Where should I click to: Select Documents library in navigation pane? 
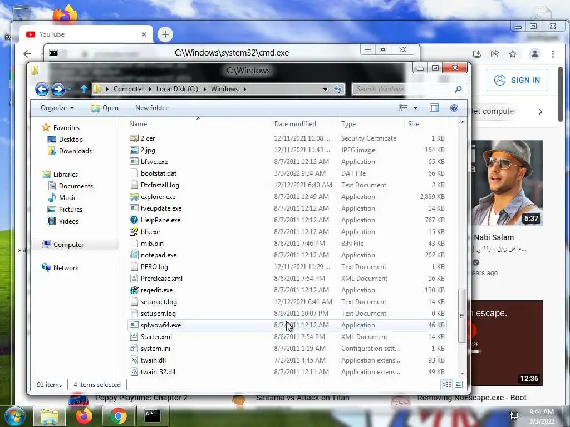71,186
